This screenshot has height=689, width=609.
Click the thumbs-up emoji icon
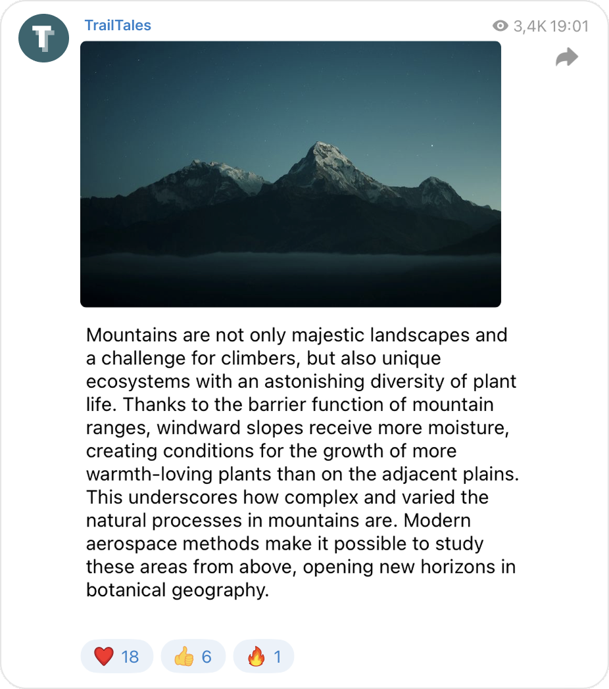[x=183, y=656]
